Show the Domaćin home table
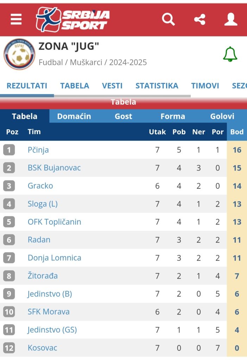The height and width of the screenshot is (360, 247). point(74,116)
